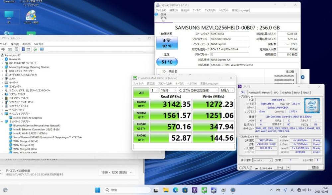Screen dimensions: 332x195
Task: Click the 閉じる button in CPU-Z
Action: pos(315,167)
